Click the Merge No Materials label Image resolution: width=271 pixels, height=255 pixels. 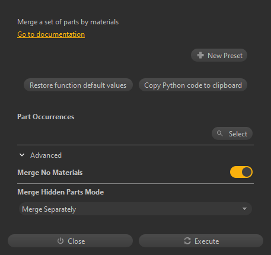(50, 173)
